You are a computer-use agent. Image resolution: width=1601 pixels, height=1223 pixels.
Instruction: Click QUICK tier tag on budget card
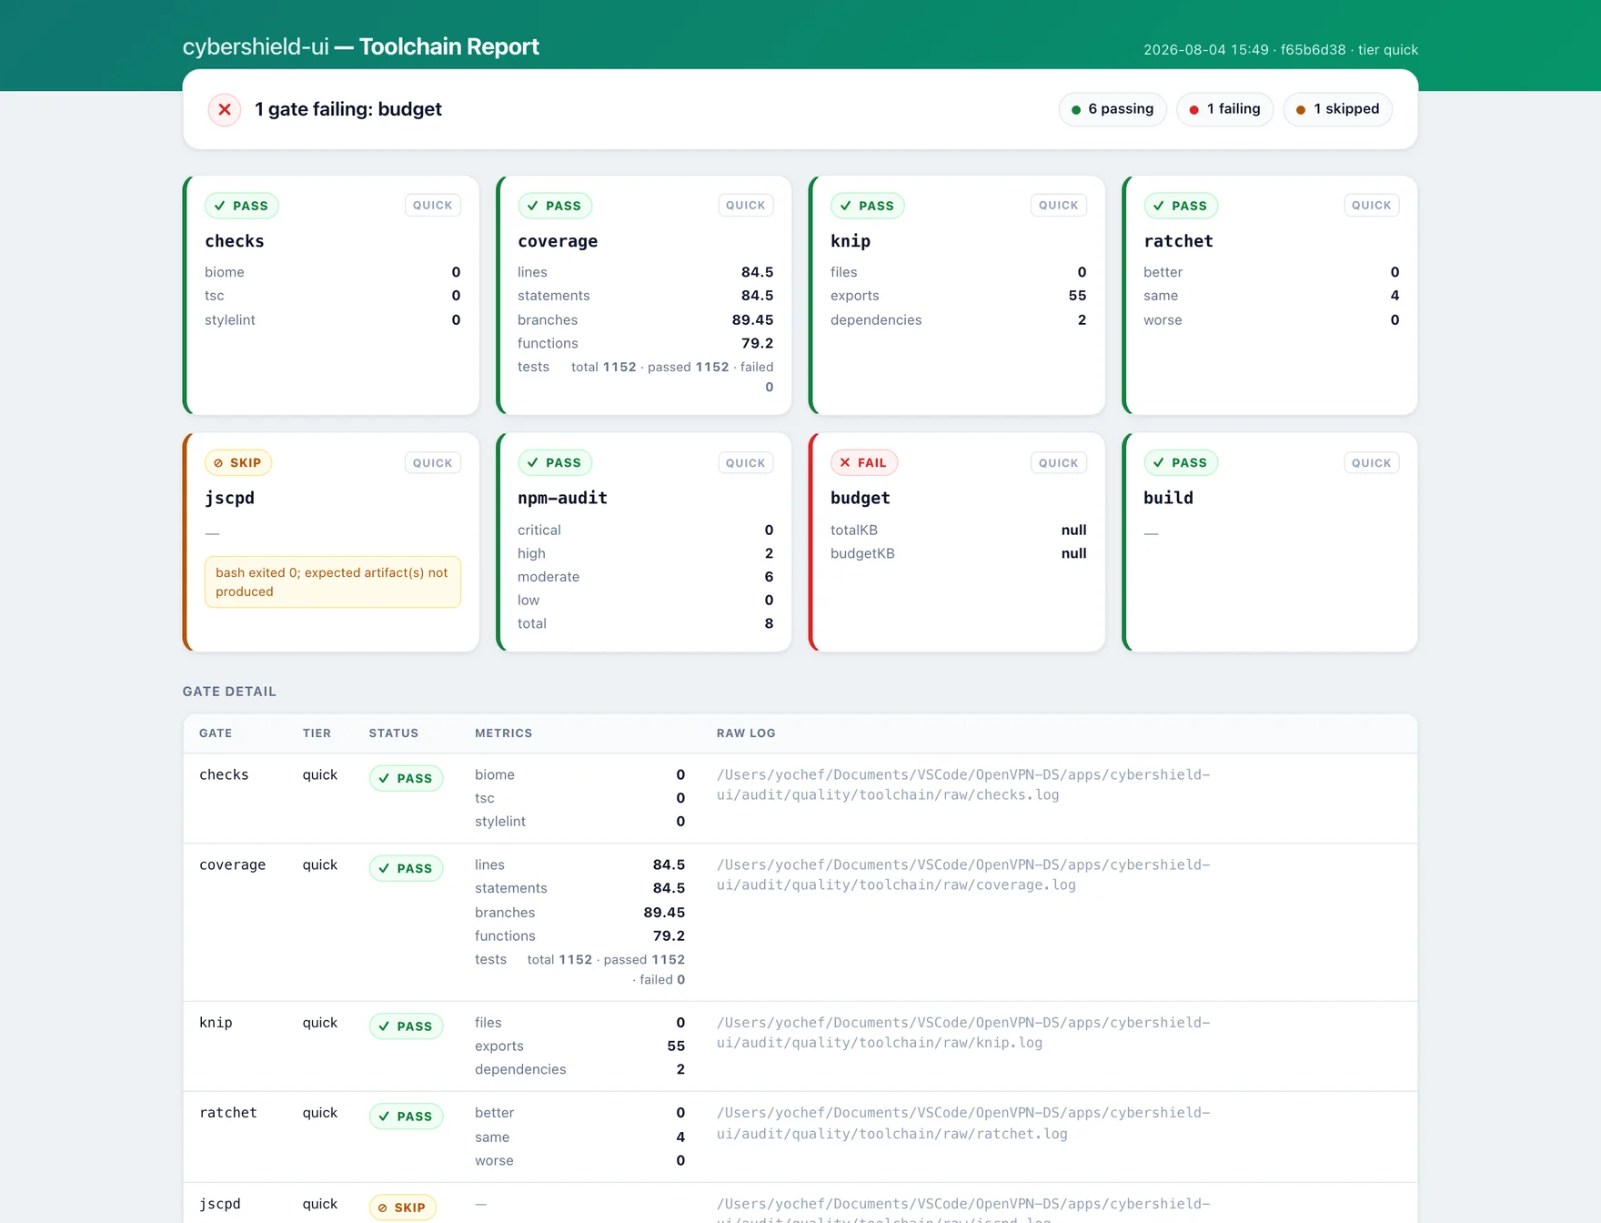[x=1059, y=462]
